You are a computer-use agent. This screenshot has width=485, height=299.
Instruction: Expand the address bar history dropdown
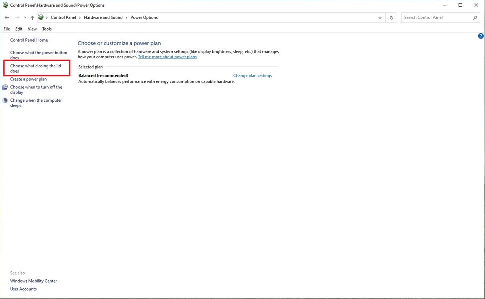[x=380, y=18]
